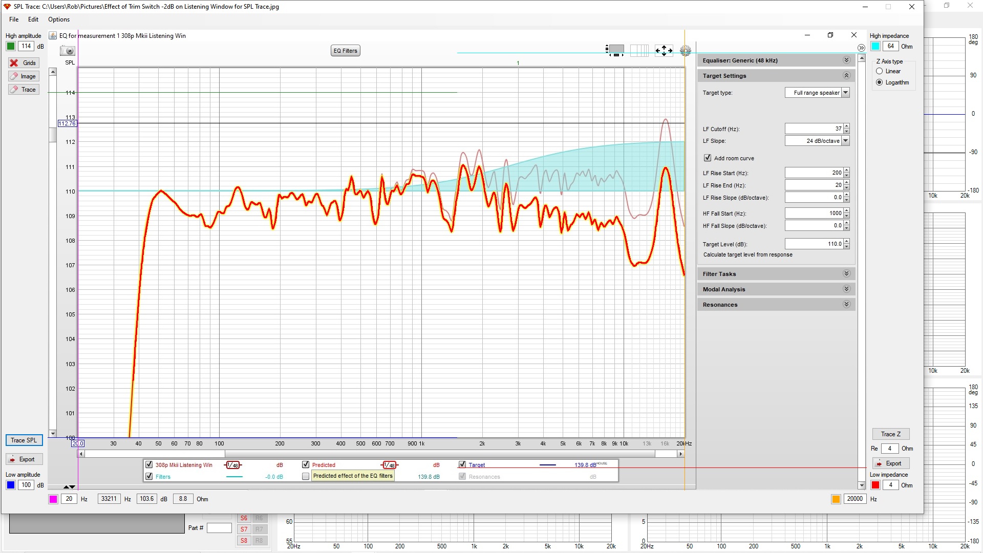Viewport: 983px width, 553px height.
Task: Click the green High amplitude color swatch
Action: [11, 46]
